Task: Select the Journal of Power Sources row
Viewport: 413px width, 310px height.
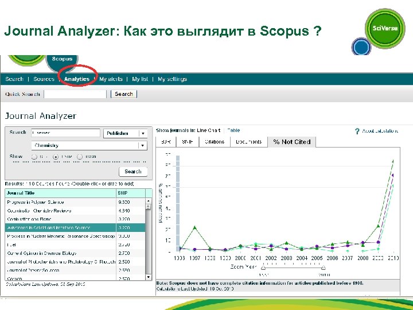Action: click(75, 270)
